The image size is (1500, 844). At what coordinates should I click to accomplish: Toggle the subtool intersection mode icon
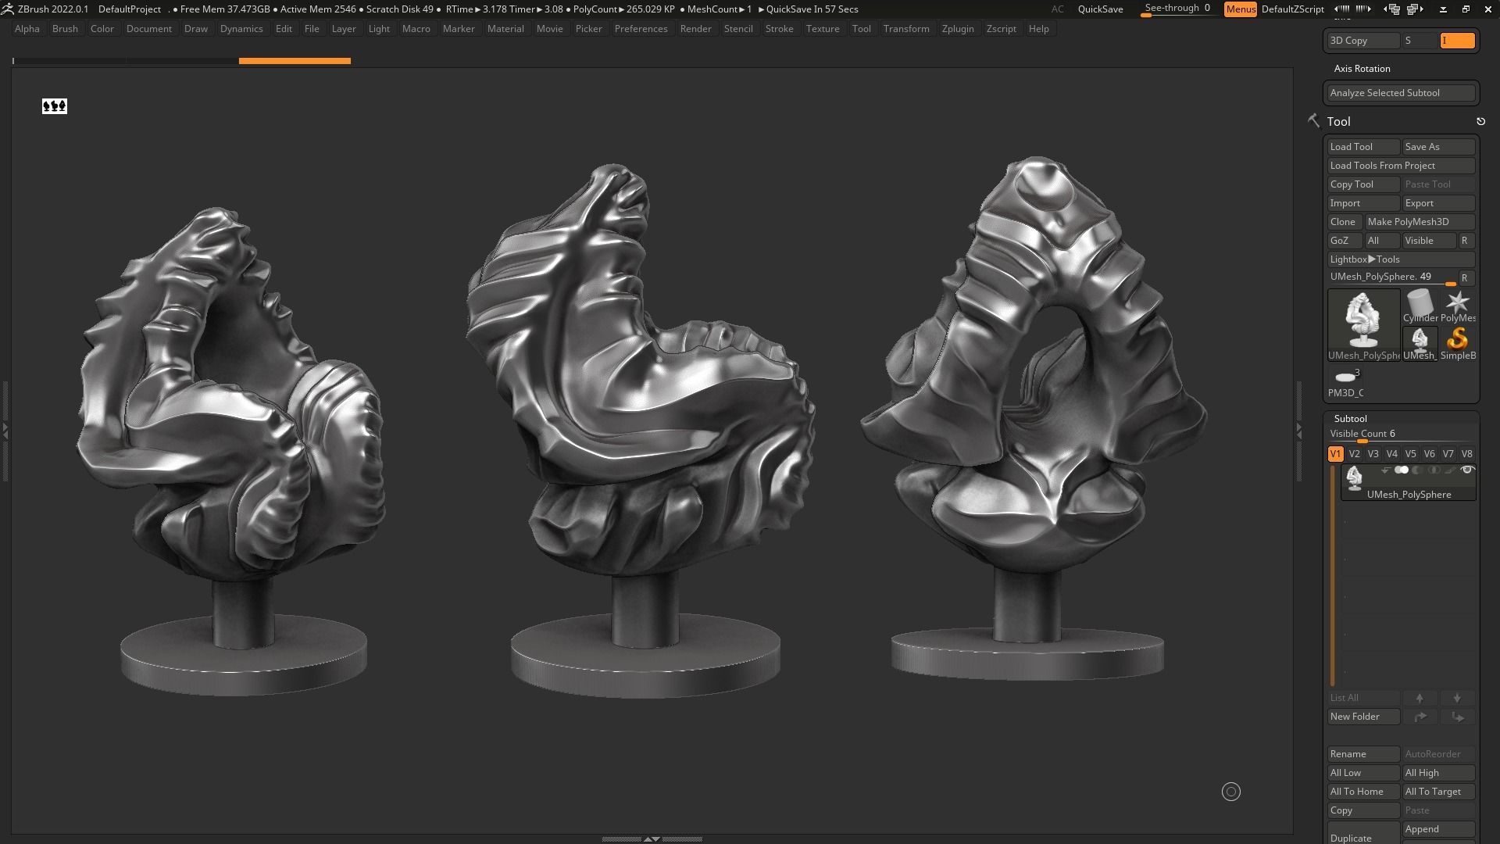(1434, 470)
